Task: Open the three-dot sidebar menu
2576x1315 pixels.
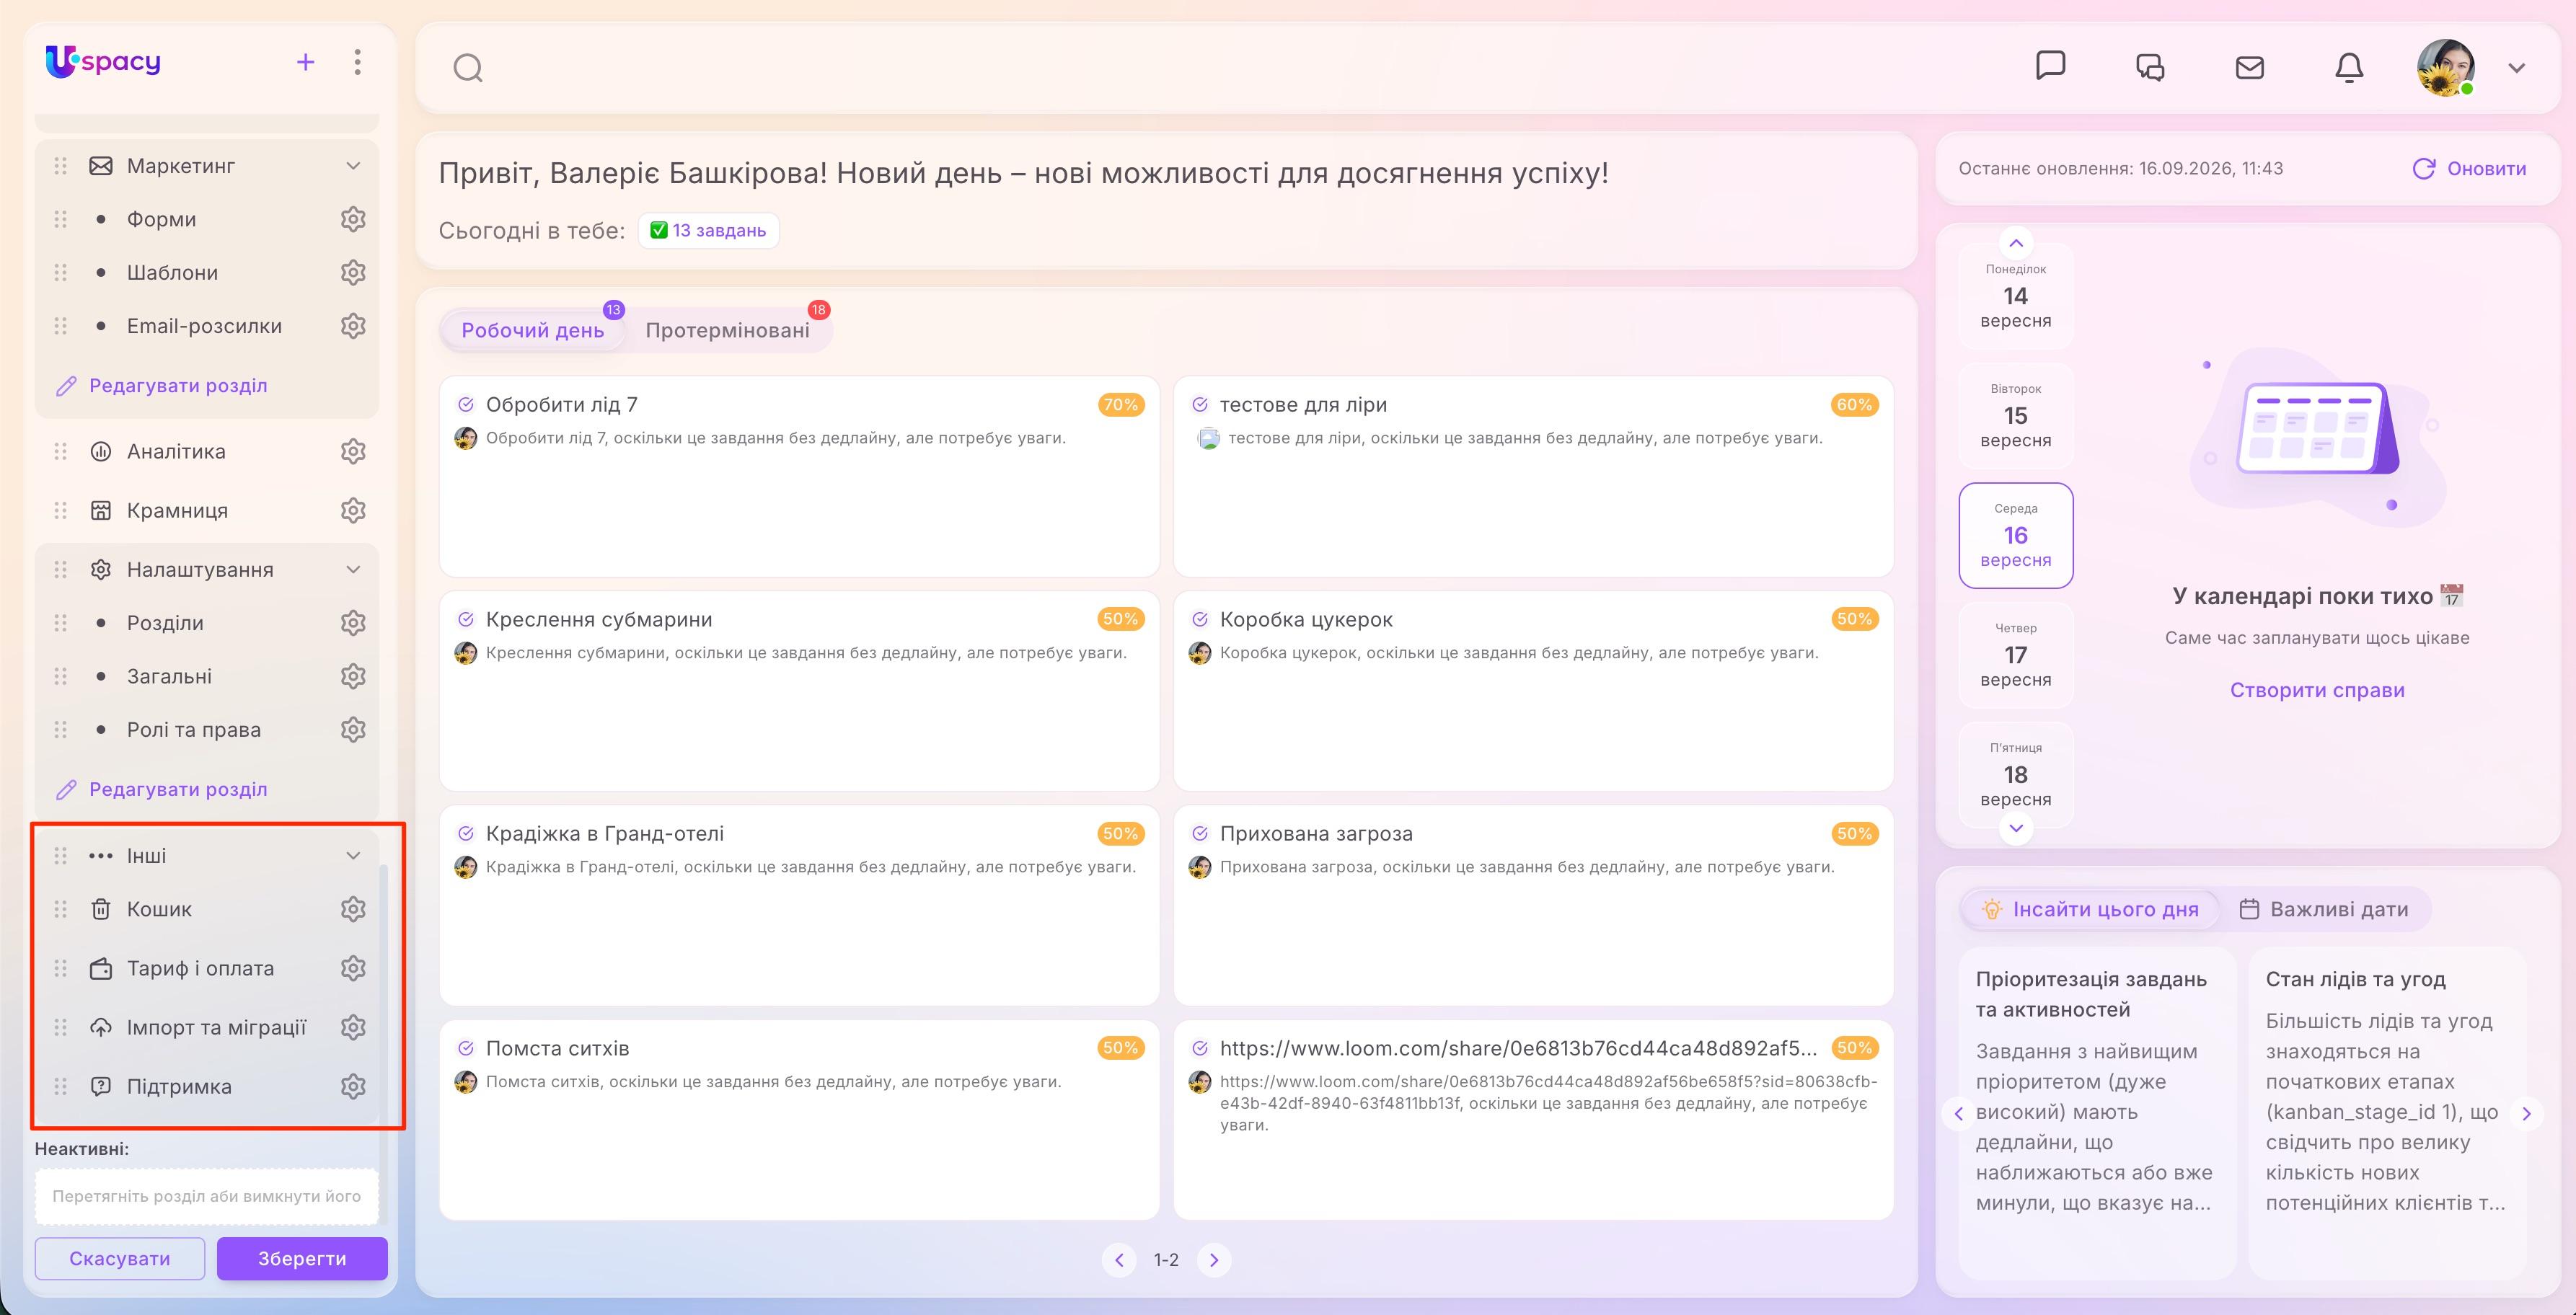Action: click(x=357, y=62)
